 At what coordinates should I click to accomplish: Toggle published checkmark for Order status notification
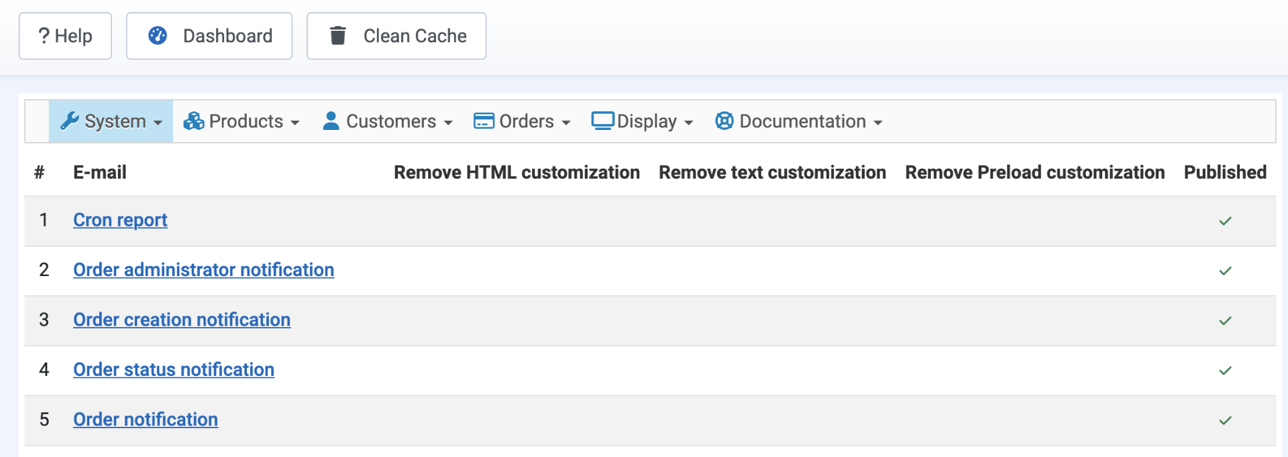[x=1225, y=371]
